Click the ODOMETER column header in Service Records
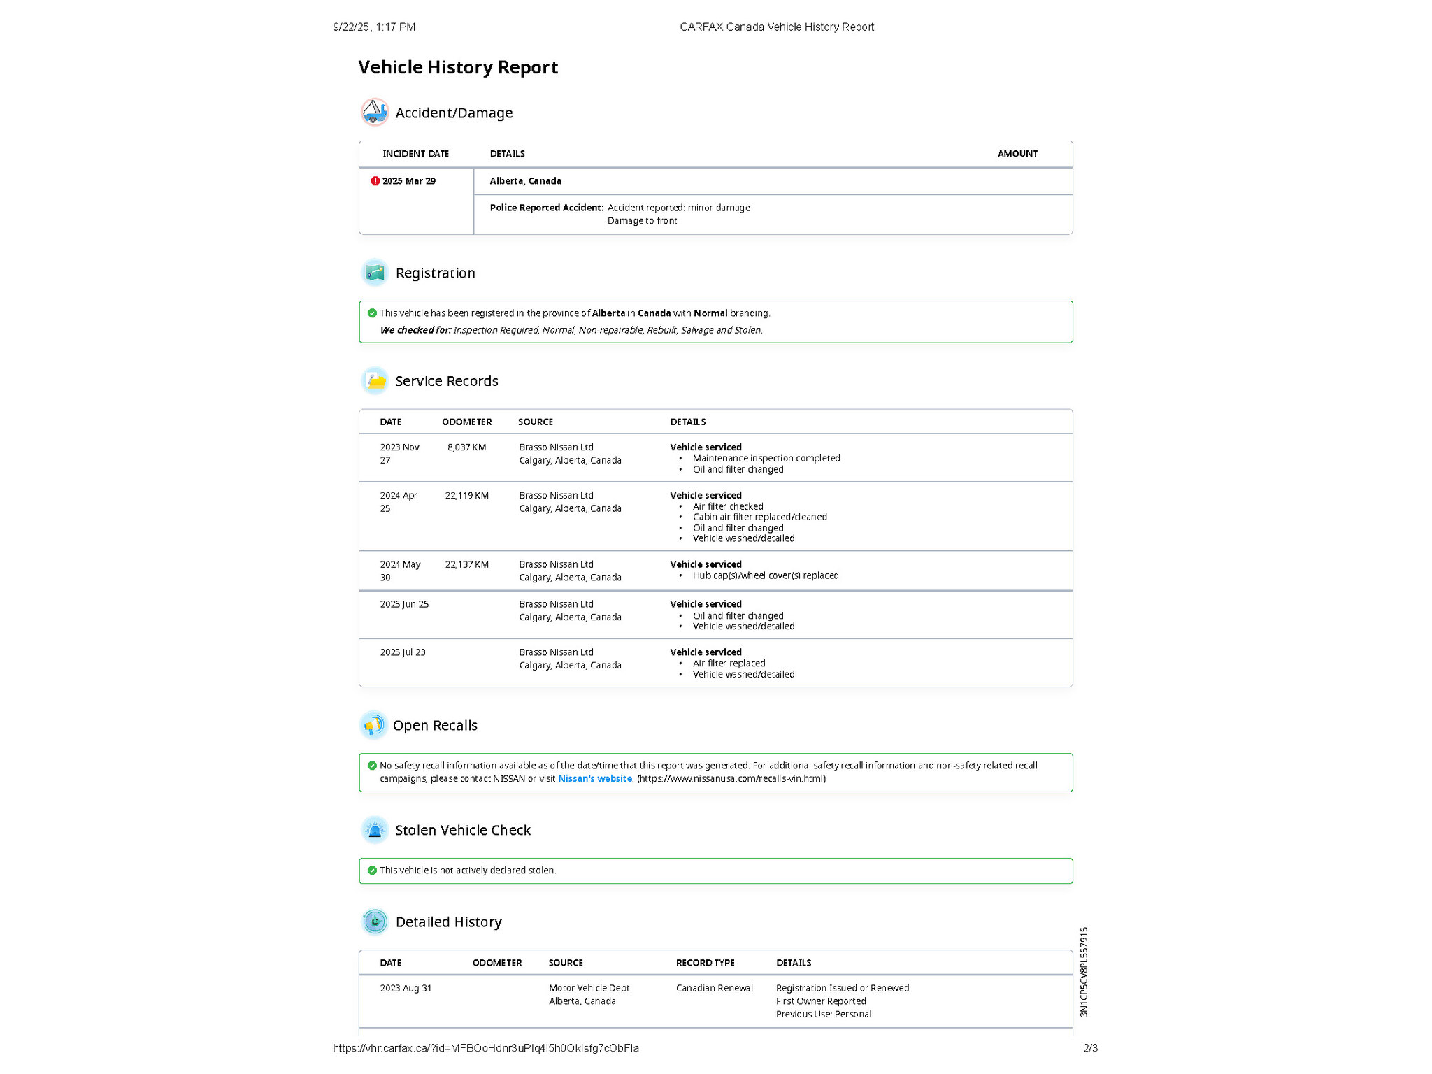 (x=466, y=422)
